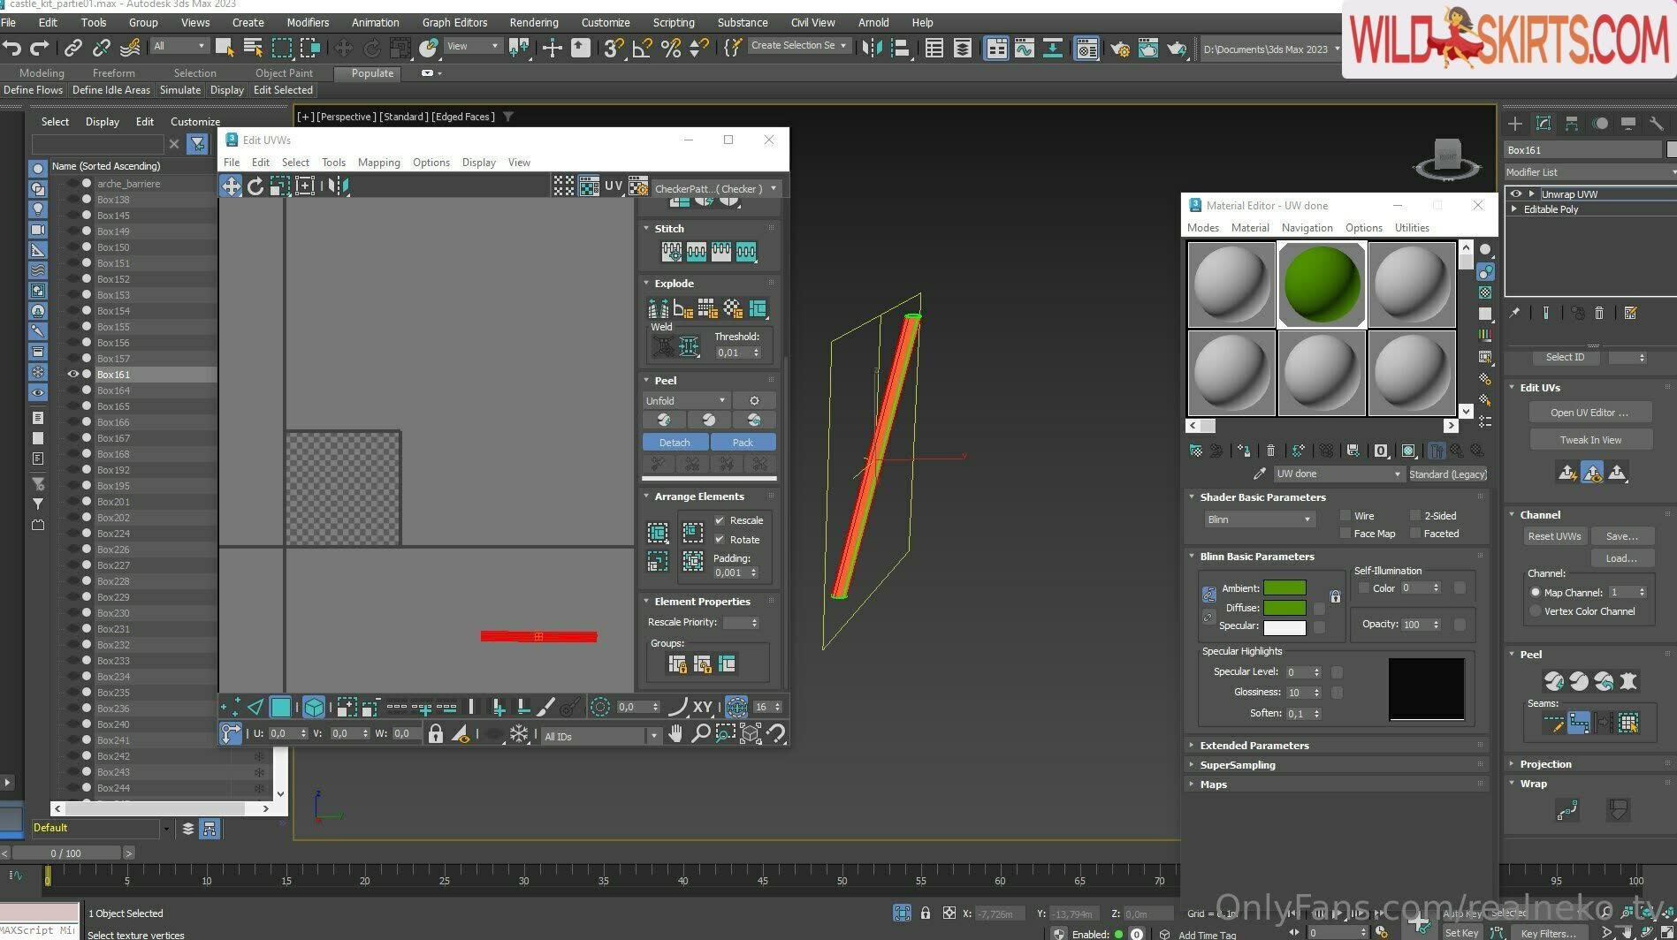
Task: Click the Quick Peel icon in Peel rollout
Action: [x=665, y=420]
